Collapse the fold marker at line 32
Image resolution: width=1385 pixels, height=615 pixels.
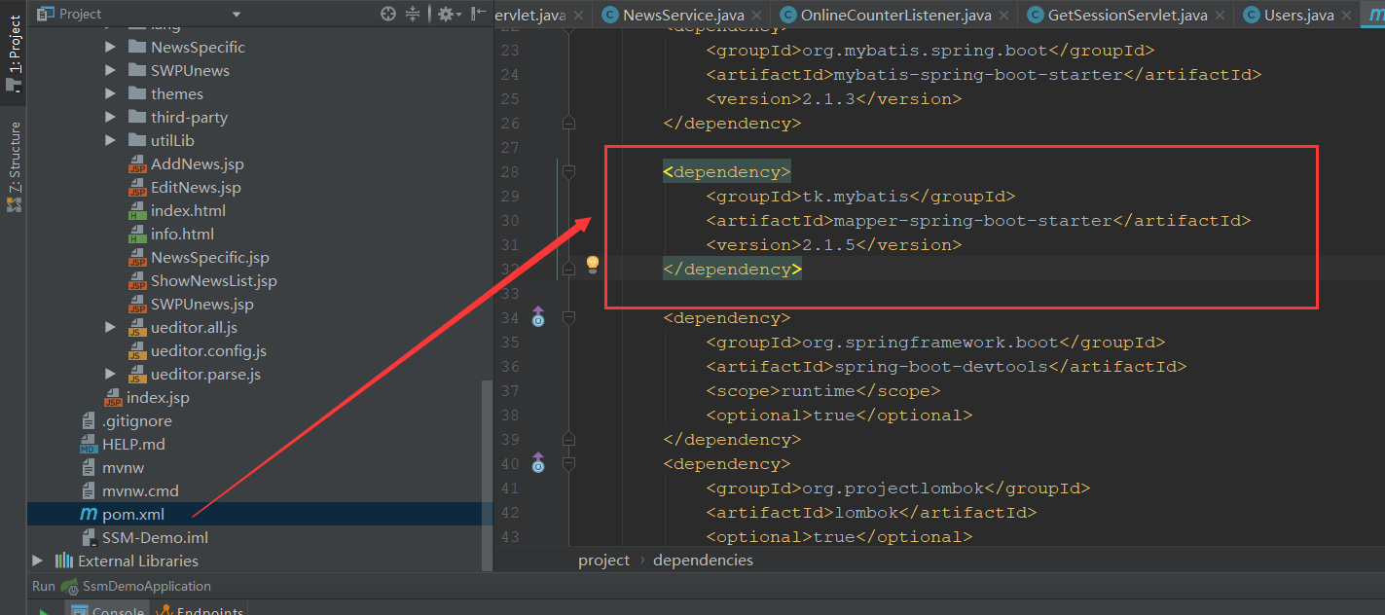[x=569, y=269]
